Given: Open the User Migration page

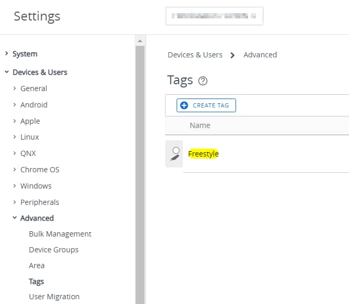Looking at the screenshot, I should [x=54, y=297].
